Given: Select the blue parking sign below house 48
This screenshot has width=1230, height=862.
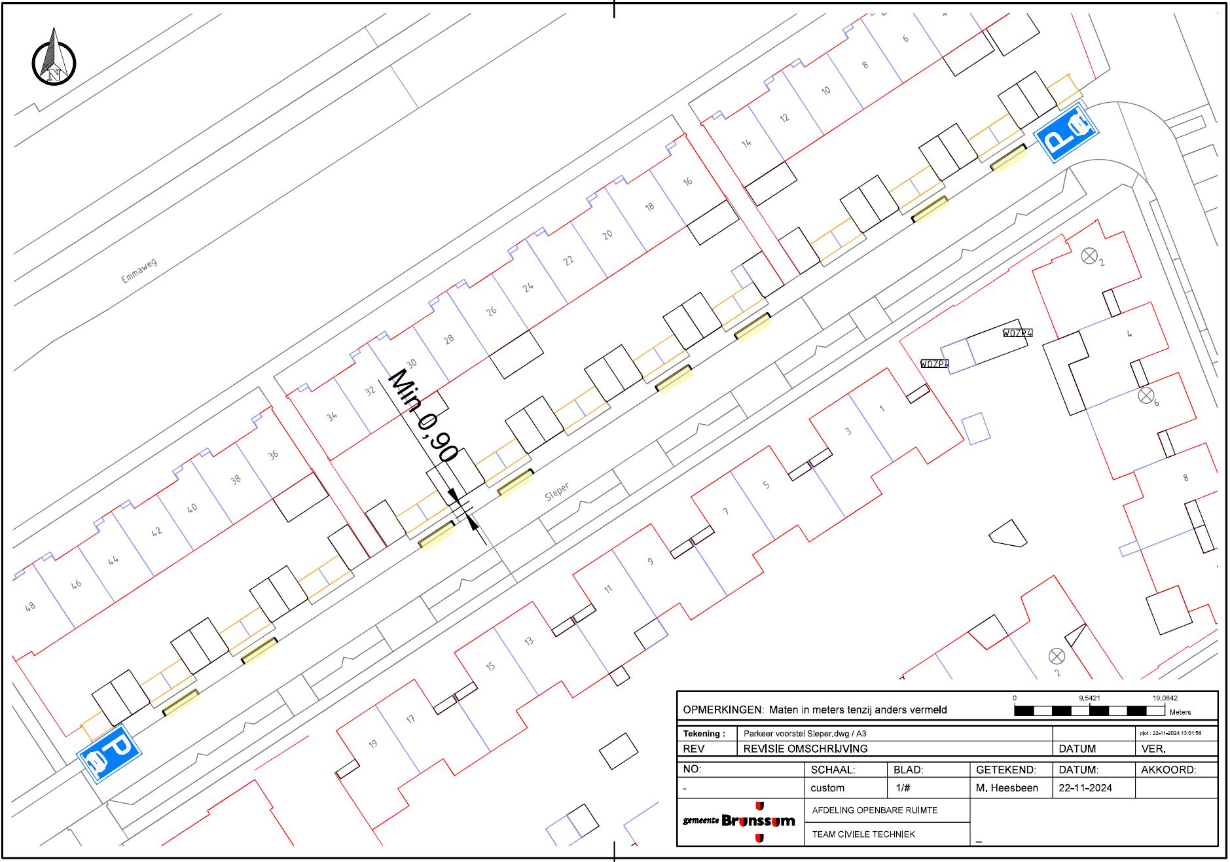Looking at the screenshot, I should click(109, 754).
